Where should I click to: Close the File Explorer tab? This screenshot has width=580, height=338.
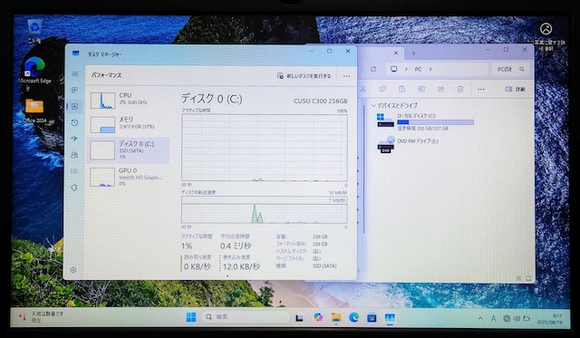tap(395, 53)
